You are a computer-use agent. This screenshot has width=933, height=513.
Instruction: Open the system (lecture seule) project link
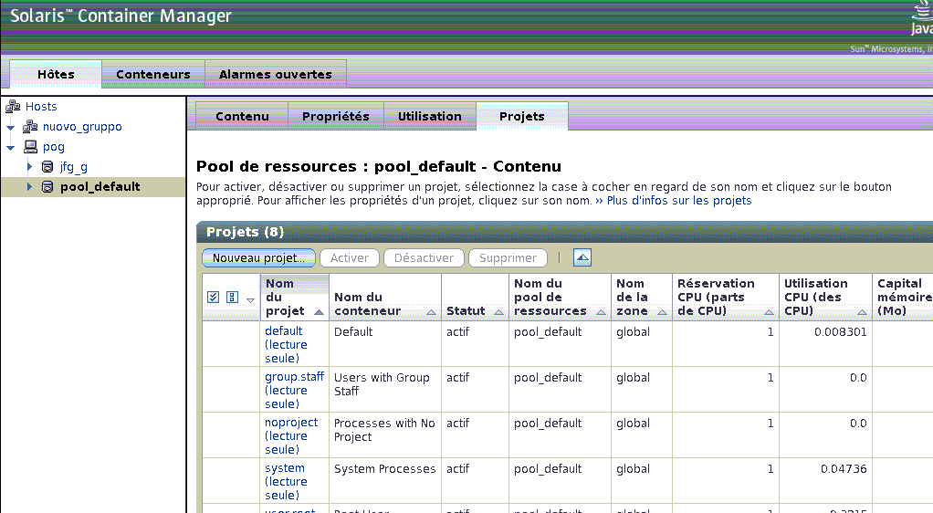(x=286, y=481)
